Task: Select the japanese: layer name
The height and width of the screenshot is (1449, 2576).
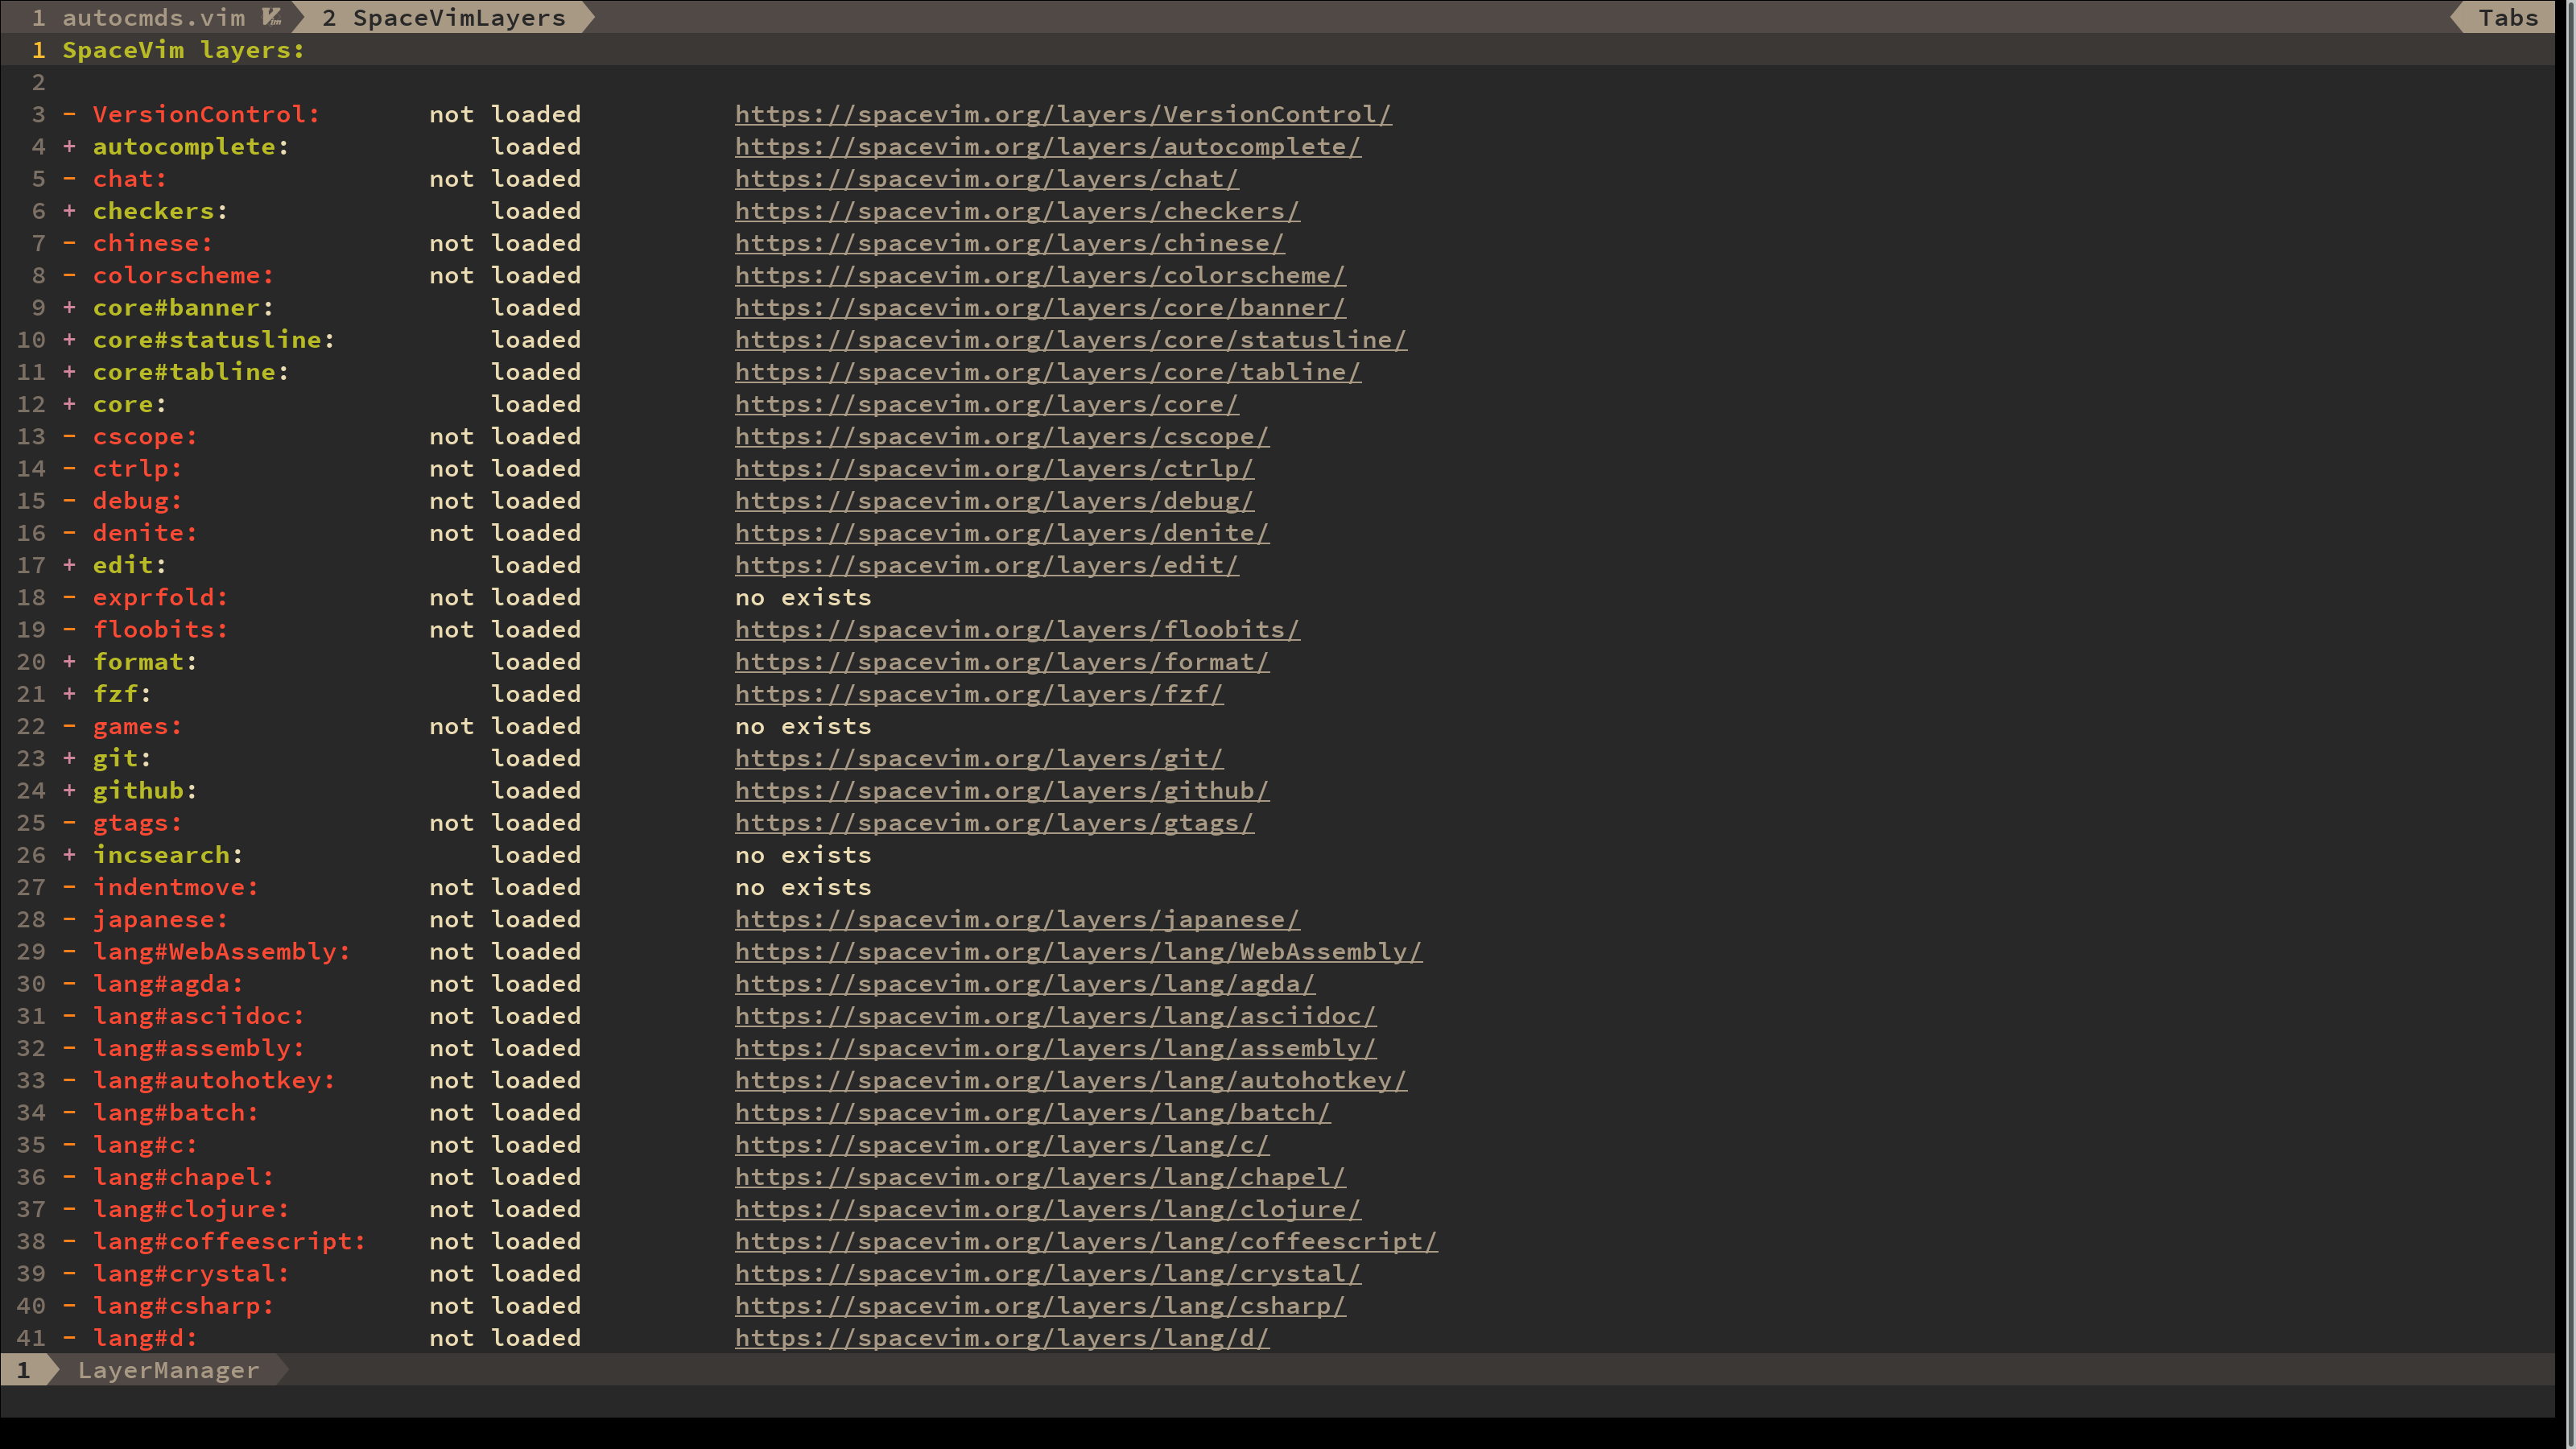Action: point(160,920)
